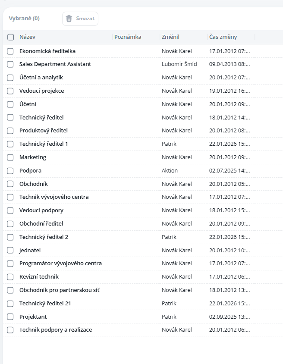The height and width of the screenshot is (364, 283).
Task: Open Obchodník pro partnerskou síť entry
Action: click(60, 290)
